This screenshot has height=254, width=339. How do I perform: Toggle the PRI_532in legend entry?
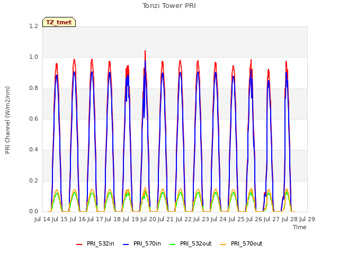pos(95,243)
